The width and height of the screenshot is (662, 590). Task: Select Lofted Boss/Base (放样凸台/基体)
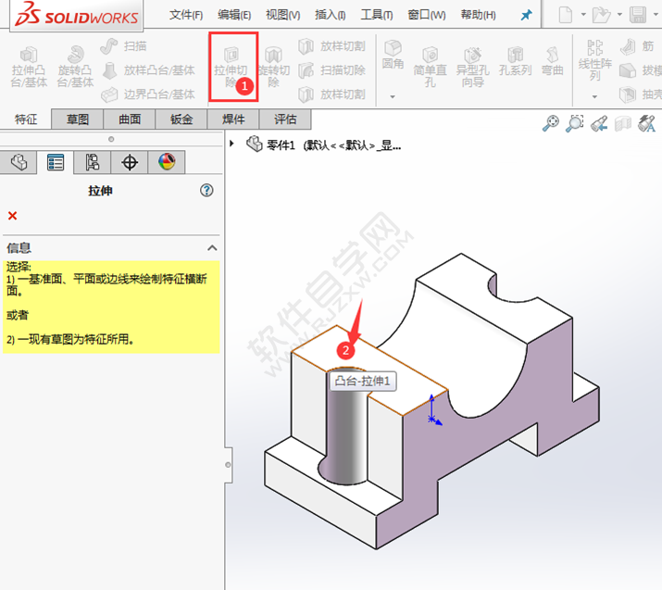tap(148, 70)
